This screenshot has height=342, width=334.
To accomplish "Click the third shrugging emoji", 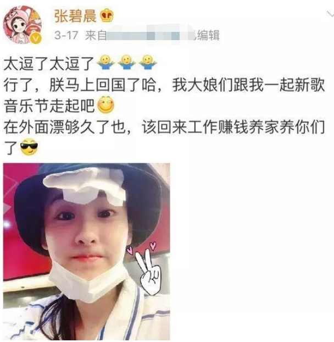I will (148, 62).
